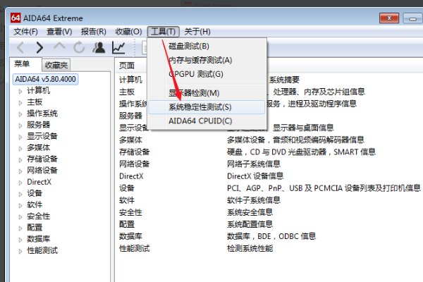The height and width of the screenshot is (282, 423).
Task: Click 网络设备 in the page list
Action: click(x=135, y=164)
